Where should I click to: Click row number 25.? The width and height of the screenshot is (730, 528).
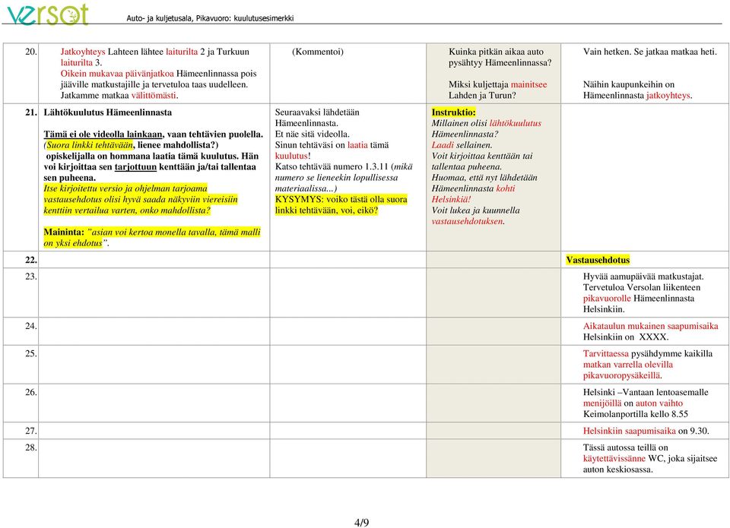coord(30,353)
